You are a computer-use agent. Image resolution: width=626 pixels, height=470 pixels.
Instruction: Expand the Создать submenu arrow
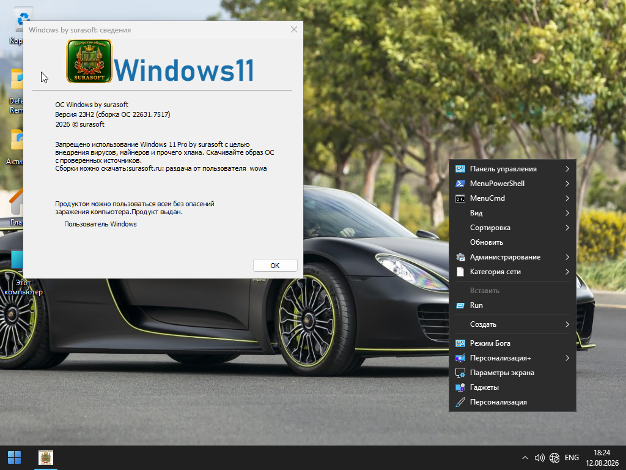point(567,324)
